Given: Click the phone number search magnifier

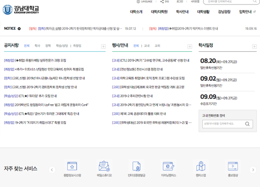Looking at the screenshot, I should coord(247,124).
